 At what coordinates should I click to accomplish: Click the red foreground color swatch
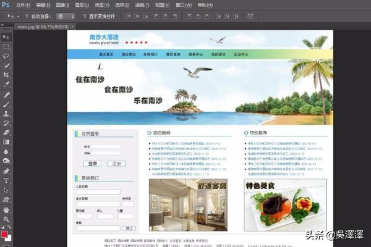tap(4, 235)
